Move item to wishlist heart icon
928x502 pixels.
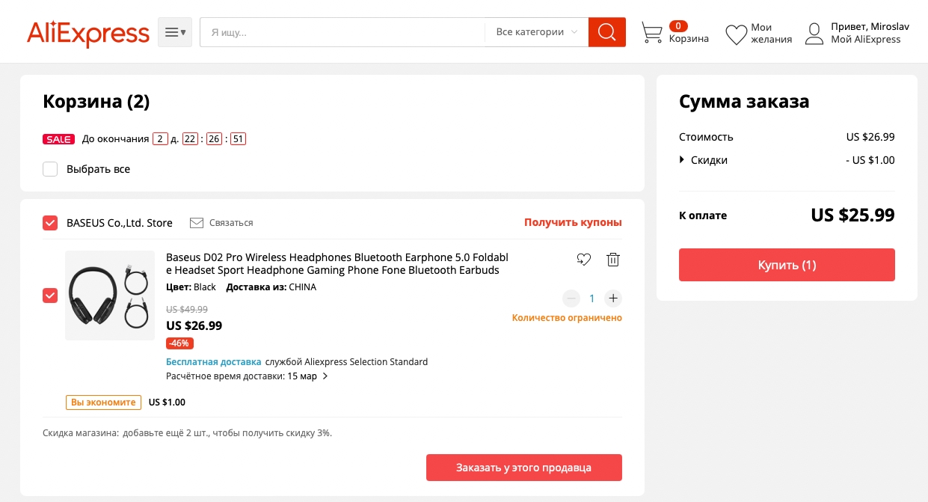click(x=584, y=260)
